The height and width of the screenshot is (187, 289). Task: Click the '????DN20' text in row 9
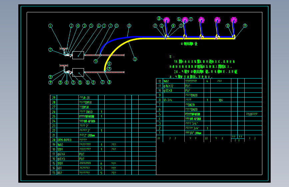(191, 95)
